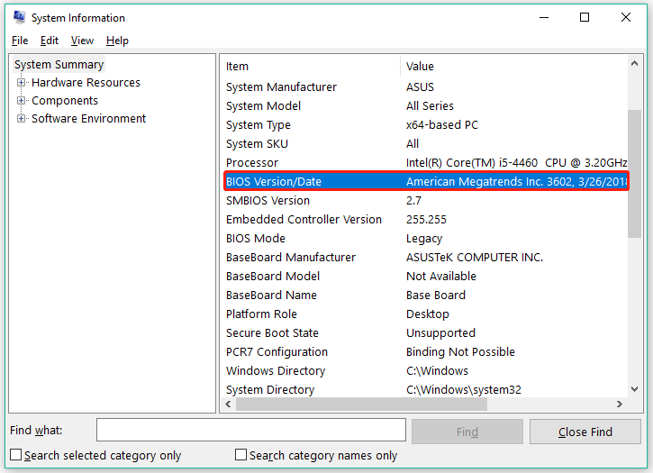Select the SMBIOS Version row

(x=425, y=200)
